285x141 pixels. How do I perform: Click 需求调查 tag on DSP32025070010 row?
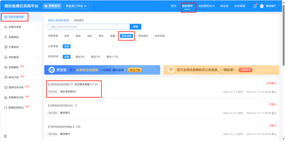click(53, 113)
